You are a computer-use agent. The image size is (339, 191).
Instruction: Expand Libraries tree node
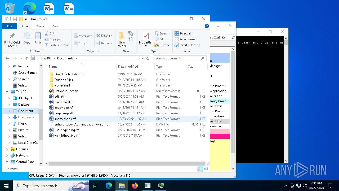7,149
